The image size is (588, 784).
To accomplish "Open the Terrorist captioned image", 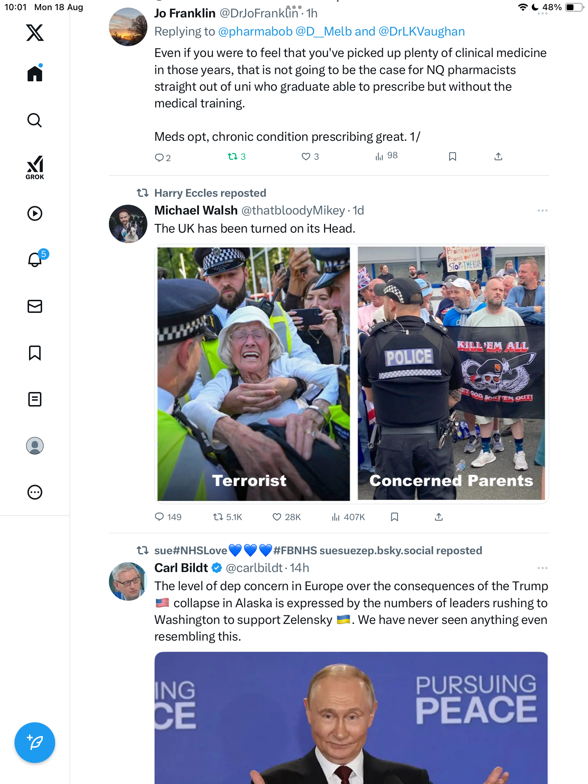I will pos(253,374).
